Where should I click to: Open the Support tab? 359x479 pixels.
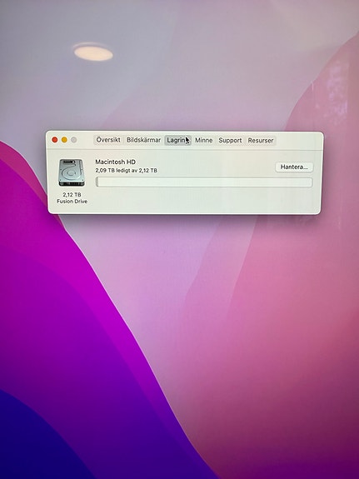(230, 140)
